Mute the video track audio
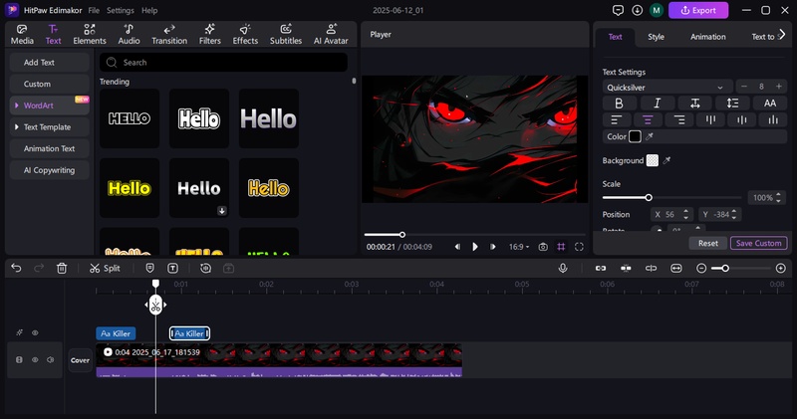797x419 pixels. (x=51, y=359)
